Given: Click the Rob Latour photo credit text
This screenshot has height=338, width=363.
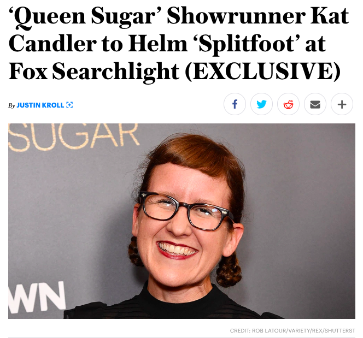Looking at the screenshot, I should coord(303,330).
